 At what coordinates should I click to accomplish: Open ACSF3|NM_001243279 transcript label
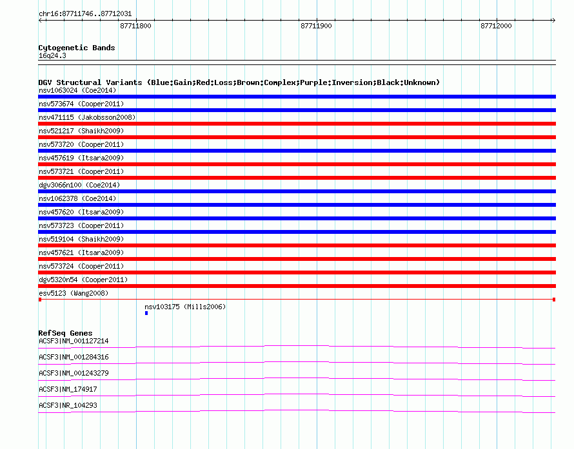(74, 374)
